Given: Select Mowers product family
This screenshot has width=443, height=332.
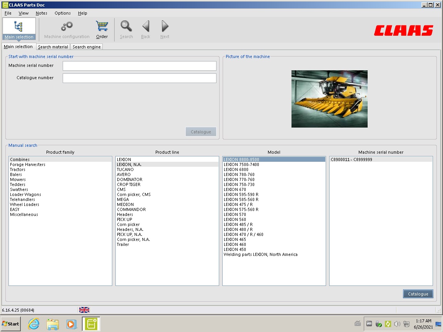Looking at the screenshot, I should tap(60, 179).
